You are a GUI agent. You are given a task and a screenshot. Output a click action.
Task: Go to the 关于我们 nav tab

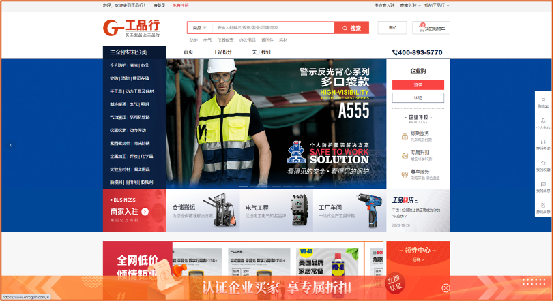pos(261,52)
